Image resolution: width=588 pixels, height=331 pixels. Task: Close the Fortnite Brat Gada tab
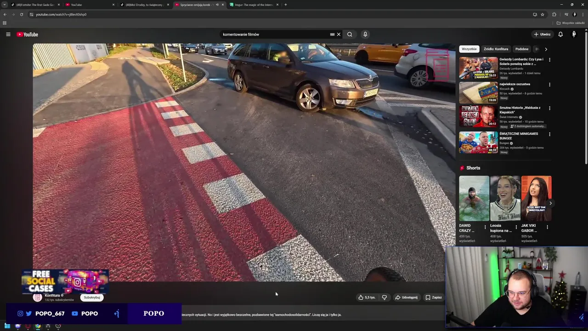click(58, 5)
